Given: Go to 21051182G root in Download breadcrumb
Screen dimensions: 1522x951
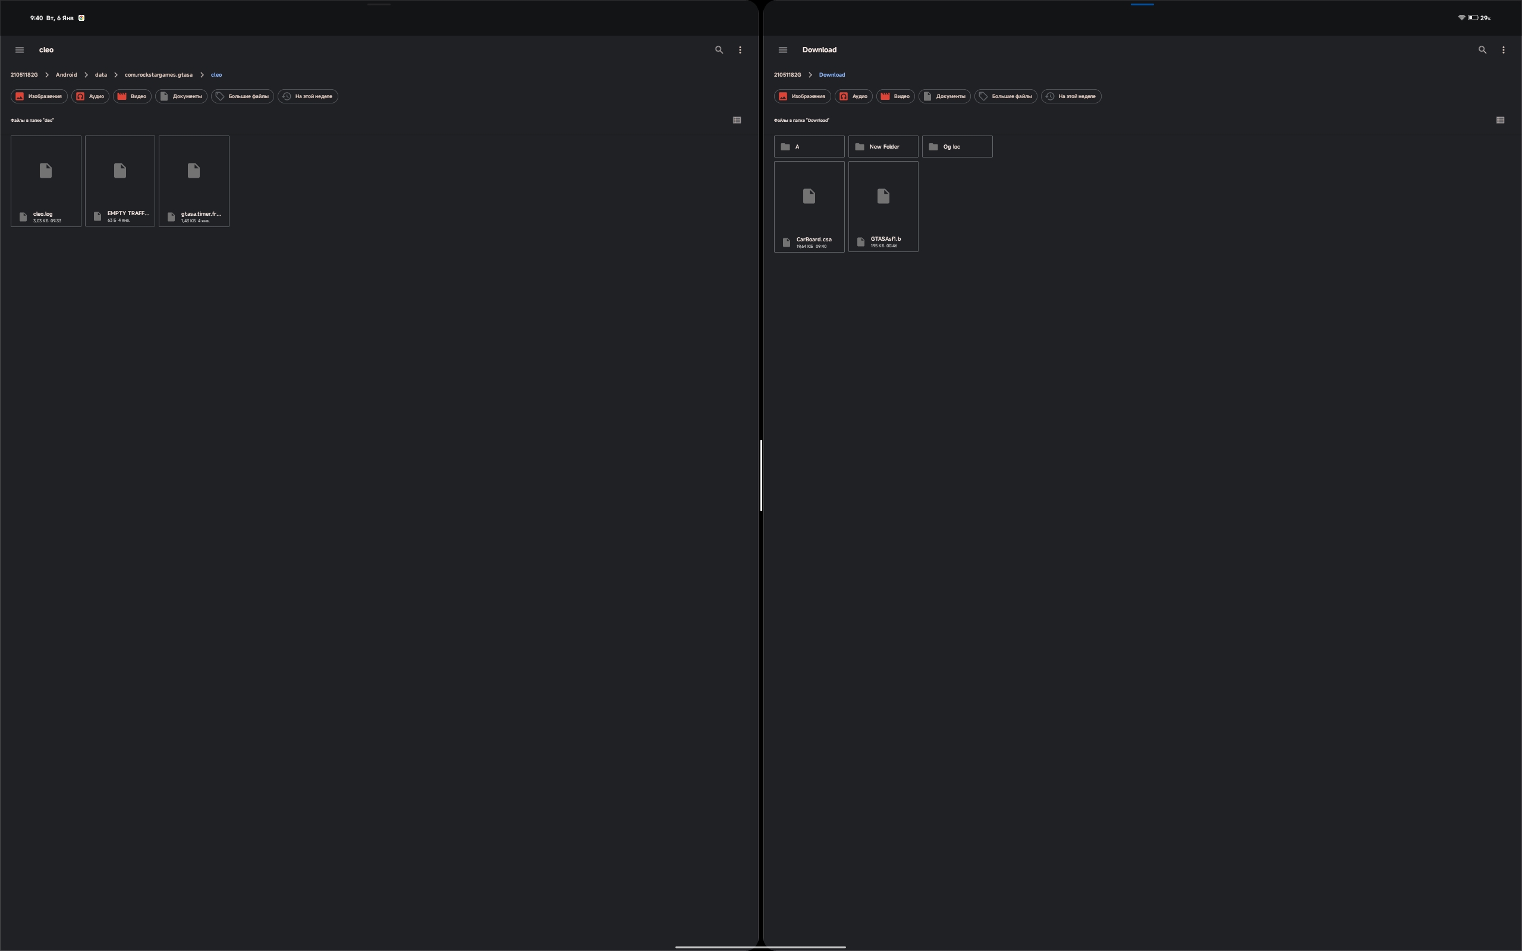Looking at the screenshot, I should click(787, 75).
